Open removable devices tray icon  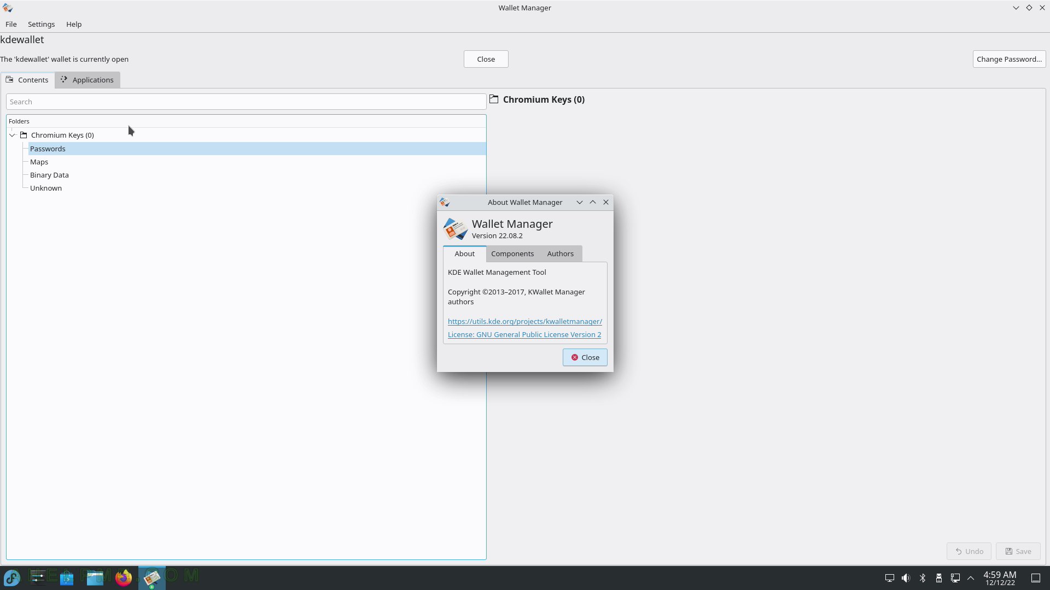tap(939, 578)
